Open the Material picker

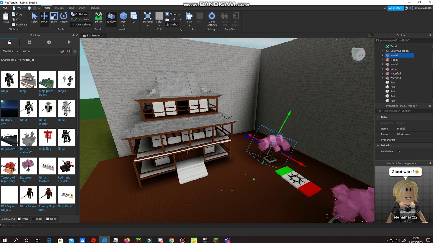(148, 18)
